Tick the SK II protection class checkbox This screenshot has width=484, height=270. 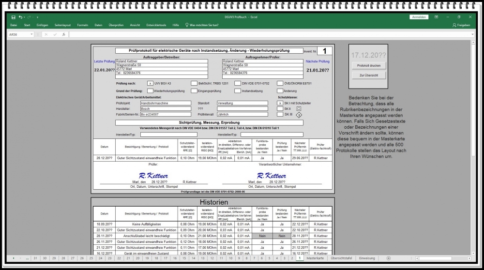(x=280, y=109)
